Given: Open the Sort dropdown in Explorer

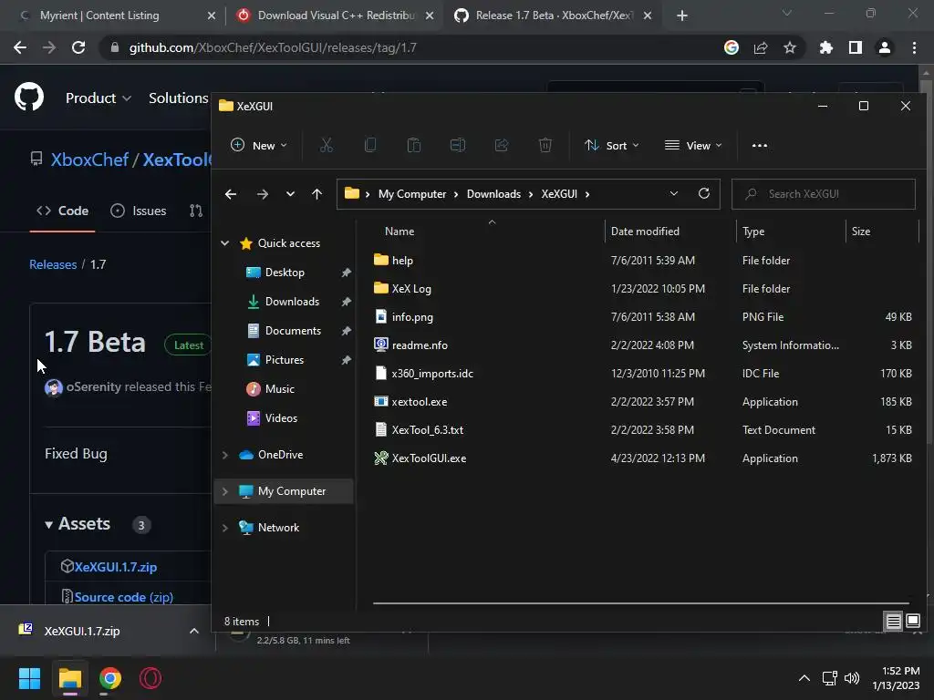Looking at the screenshot, I should (612, 145).
